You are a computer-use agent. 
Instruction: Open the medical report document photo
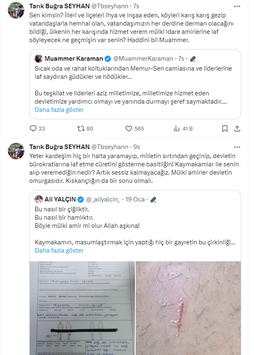click(82, 308)
